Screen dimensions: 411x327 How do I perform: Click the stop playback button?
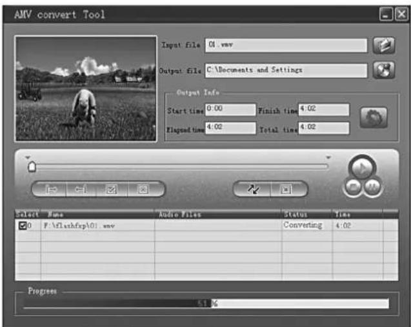(353, 187)
